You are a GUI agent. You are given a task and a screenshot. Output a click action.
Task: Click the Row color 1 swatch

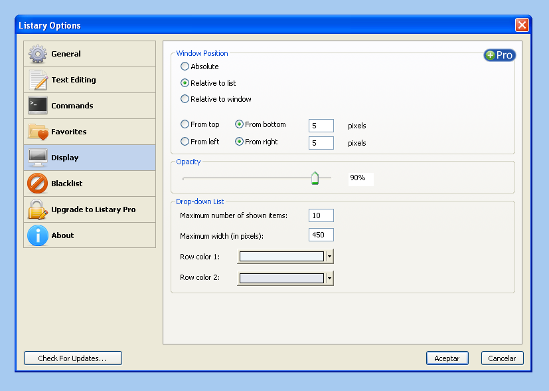pyautogui.click(x=281, y=257)
